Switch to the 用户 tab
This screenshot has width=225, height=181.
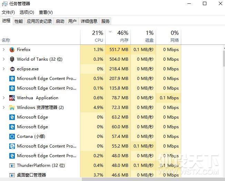pyautogui.click(x=72, y=21)
